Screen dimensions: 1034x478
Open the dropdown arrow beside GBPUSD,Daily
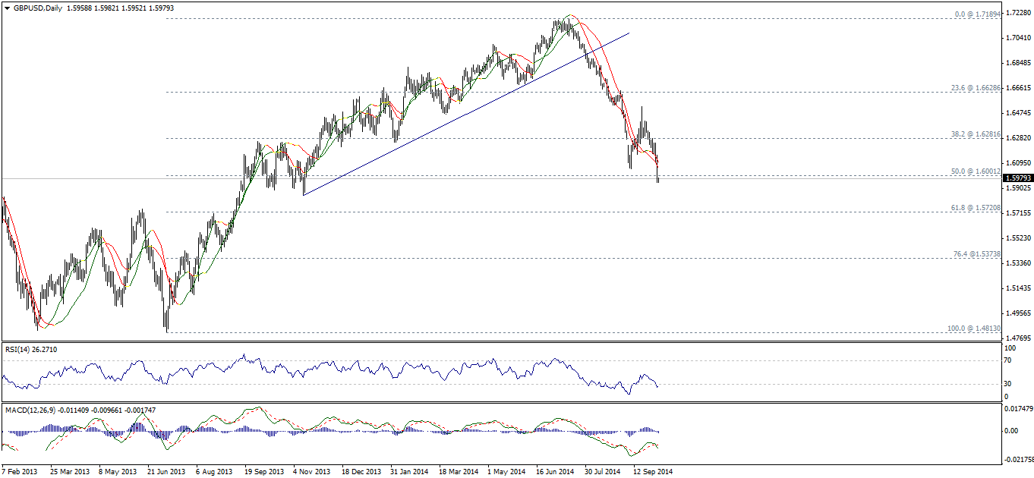click(8, 8)
